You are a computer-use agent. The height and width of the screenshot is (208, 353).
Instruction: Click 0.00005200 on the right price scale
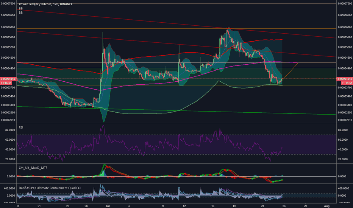[x=345, y=47]
